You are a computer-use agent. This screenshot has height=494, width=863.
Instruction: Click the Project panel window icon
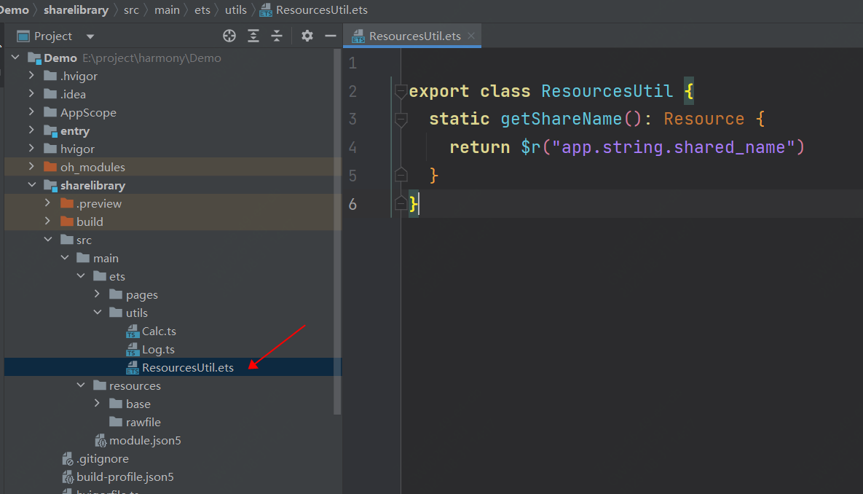click(23, 36)
